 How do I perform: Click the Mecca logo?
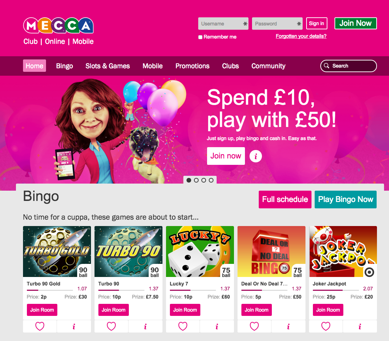(x=58, y=25)
